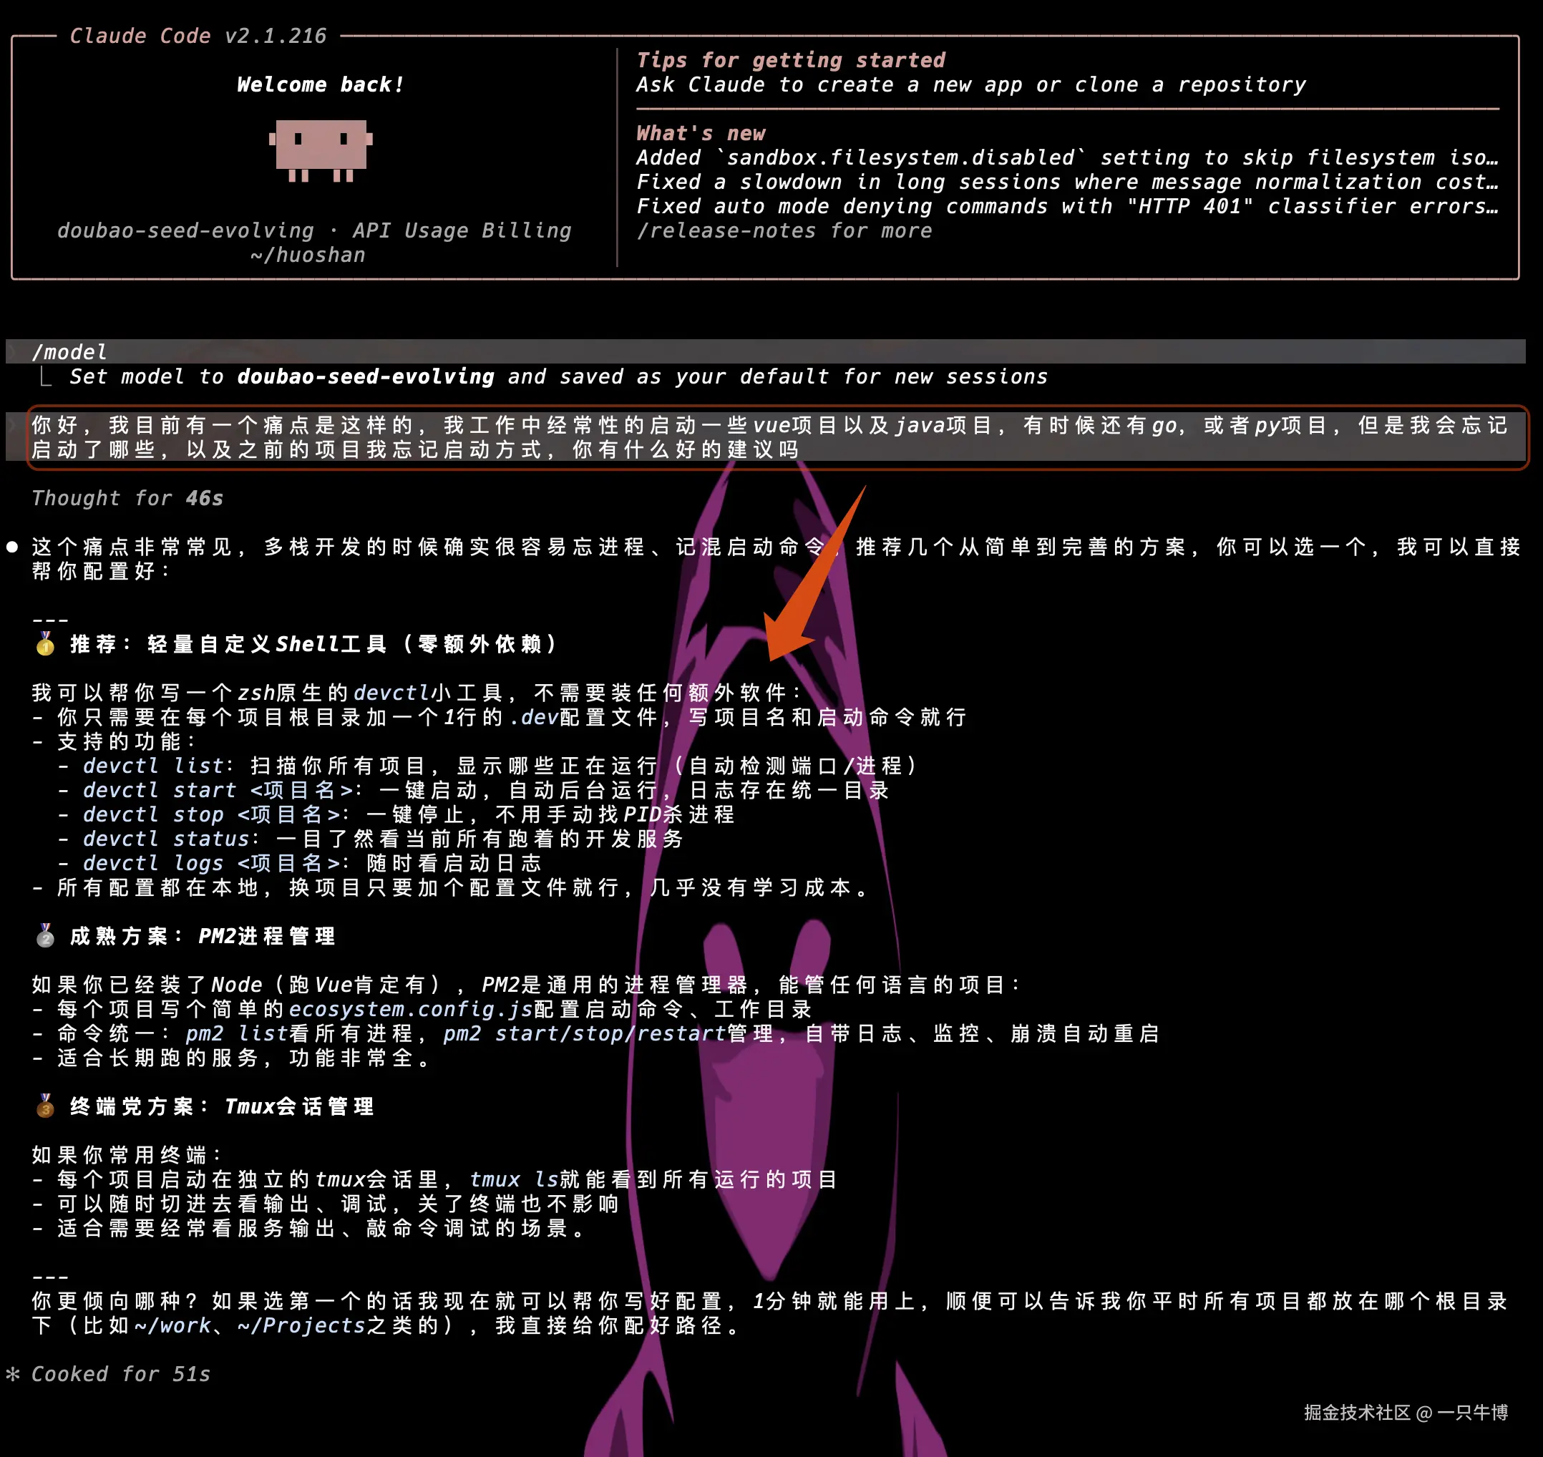Click the ~/Projects path example
This screenshot has height=1457, width=1543.
point(301,1325)
